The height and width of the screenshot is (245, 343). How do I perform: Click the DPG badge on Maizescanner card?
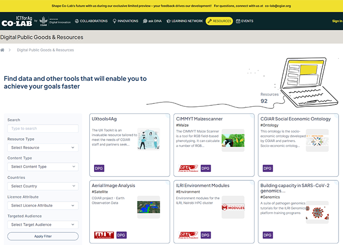coord(206,168)
